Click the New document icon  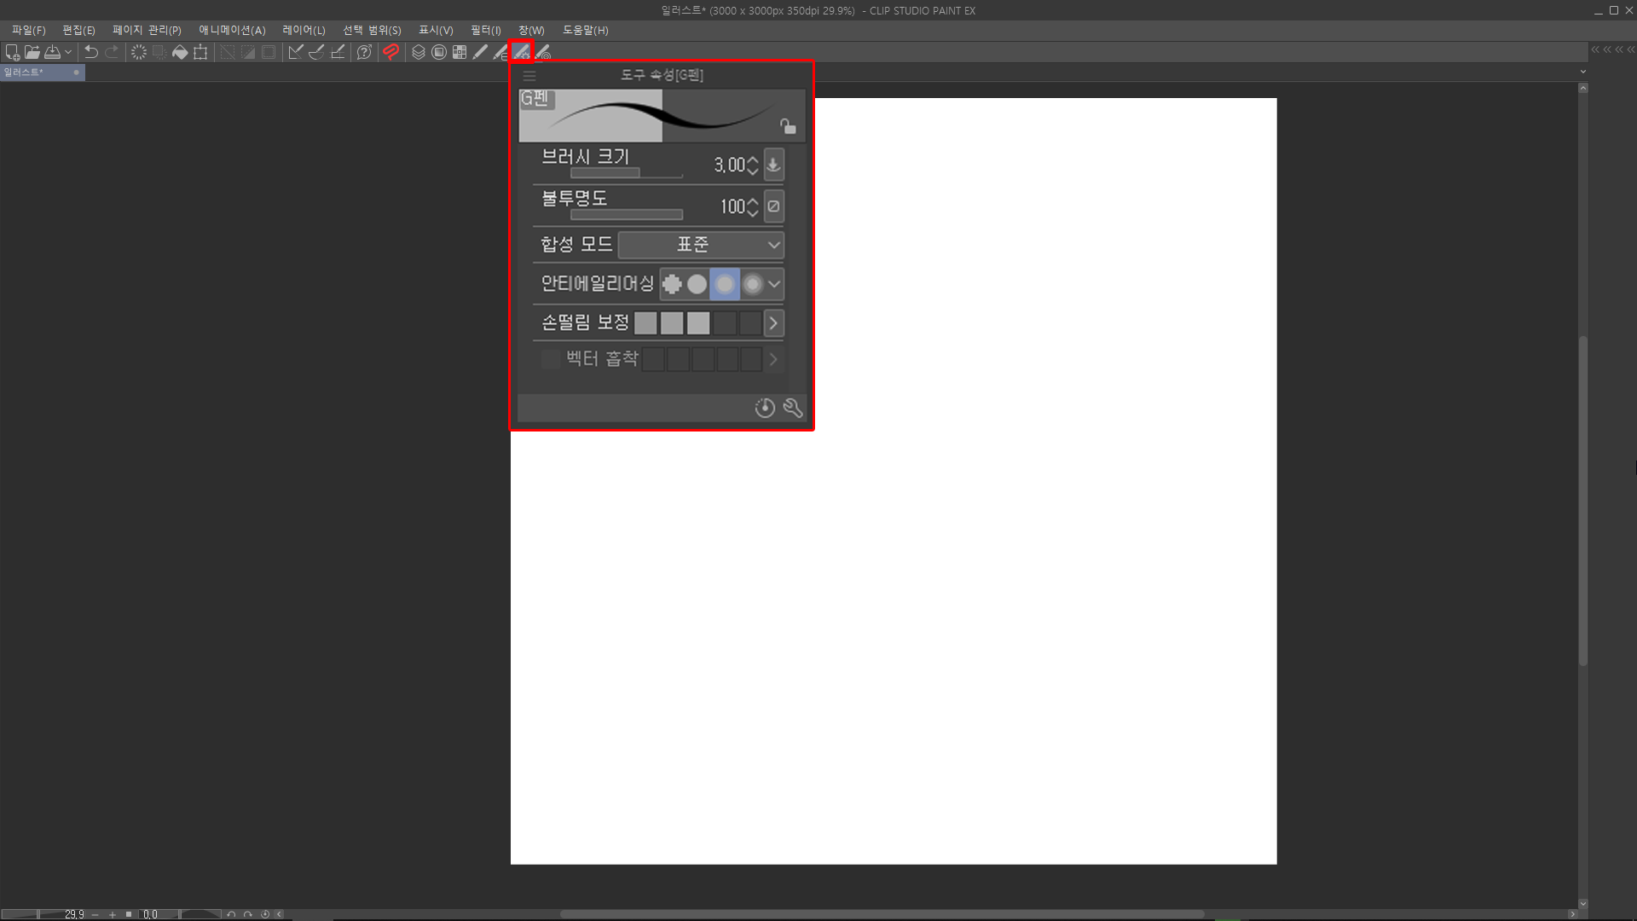tap(12, 52)
